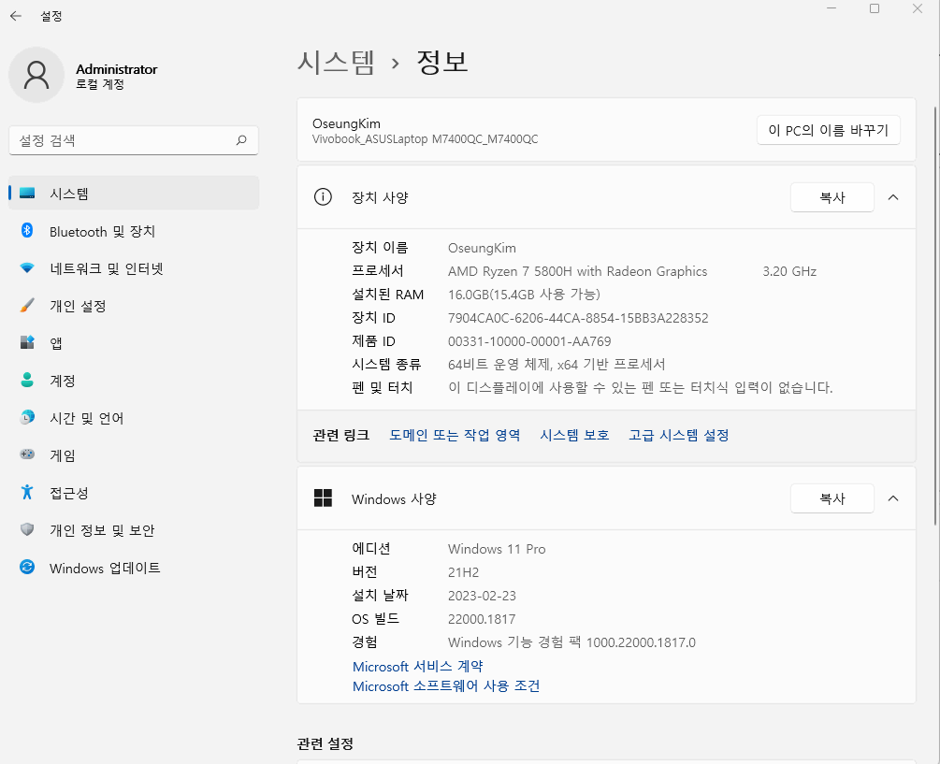Viewport: 940px width, 764px height.
Task: Click the 접근성 accessibility icon
Action: 27,493
